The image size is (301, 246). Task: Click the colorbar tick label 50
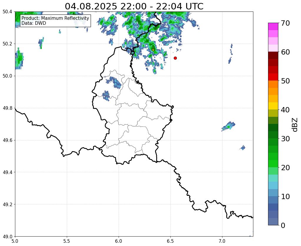[285, 81]
